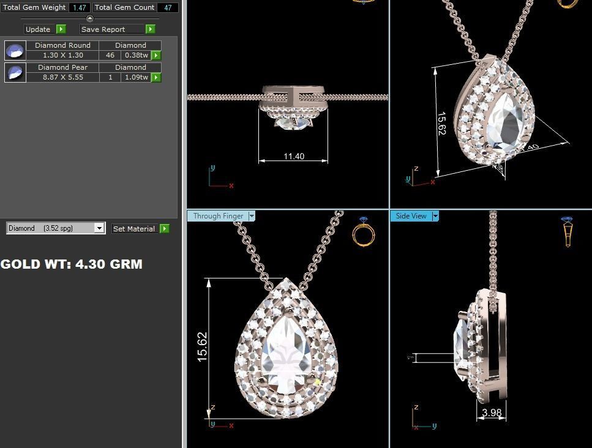
Task: Click the Total Gem Count value 47
Action: [168, 7]
